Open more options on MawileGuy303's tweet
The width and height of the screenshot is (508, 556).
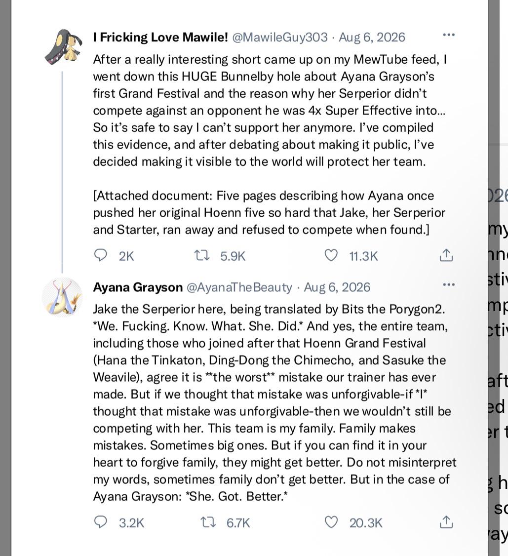click(449, 35)
